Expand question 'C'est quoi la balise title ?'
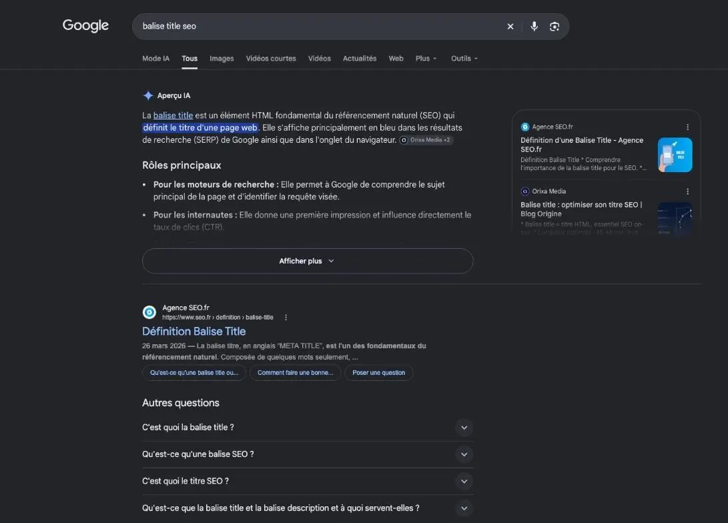Viewport: 728px width, 523px height. pos(308,428)
